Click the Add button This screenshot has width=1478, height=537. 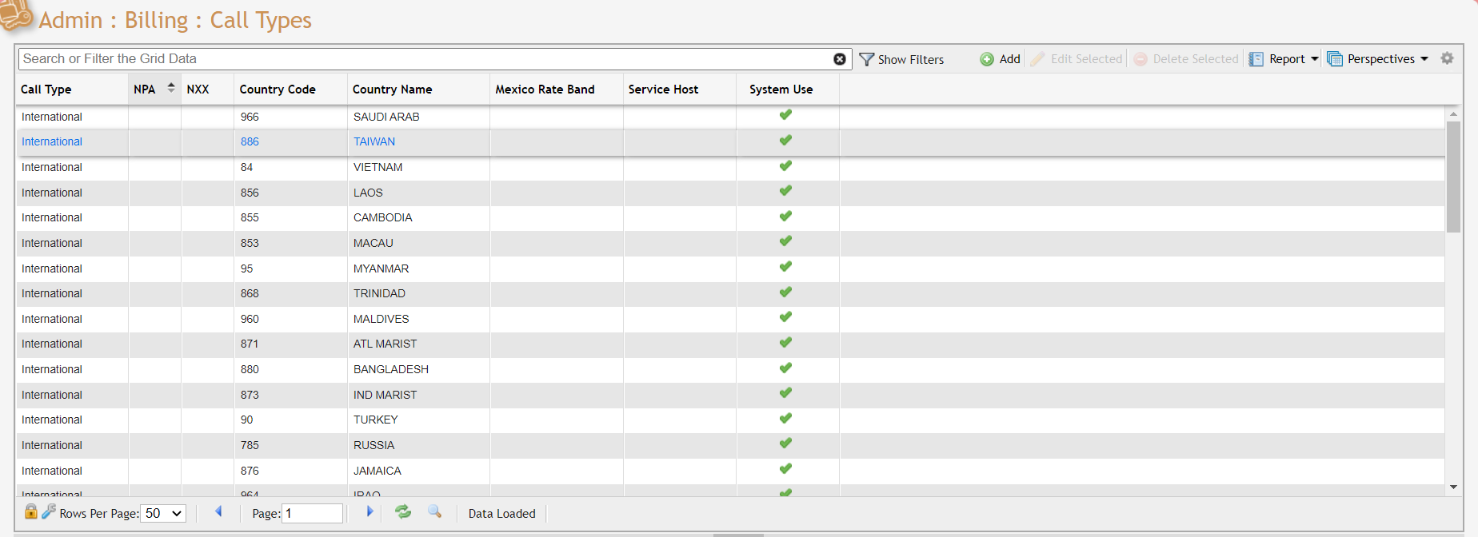[1001, 59]
